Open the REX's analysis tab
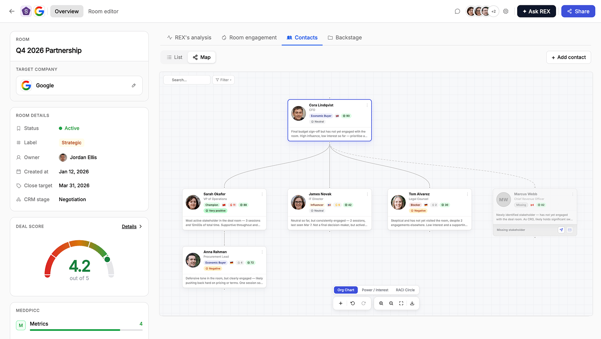601x339 pixels. pyautogui.click(x=189, y=38)
